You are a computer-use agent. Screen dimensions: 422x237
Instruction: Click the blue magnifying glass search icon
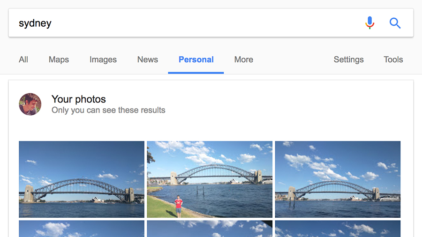(x=395, y=23)
